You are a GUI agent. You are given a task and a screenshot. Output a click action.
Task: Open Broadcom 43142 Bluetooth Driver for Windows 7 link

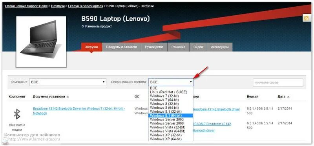(79, 111)
